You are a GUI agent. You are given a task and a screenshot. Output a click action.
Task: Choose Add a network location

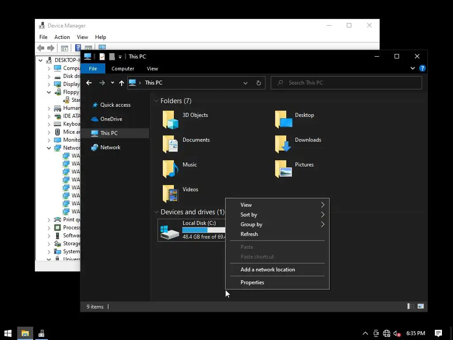point(277,270)
